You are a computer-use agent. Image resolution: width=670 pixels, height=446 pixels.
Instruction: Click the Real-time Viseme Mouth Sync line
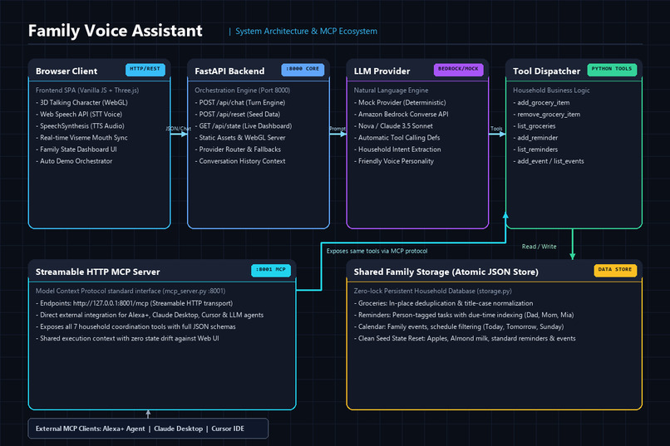[81, 138]
